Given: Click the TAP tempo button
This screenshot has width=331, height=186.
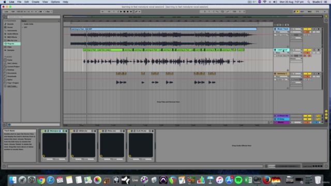Looking at the screenshot, I should 13,11.
